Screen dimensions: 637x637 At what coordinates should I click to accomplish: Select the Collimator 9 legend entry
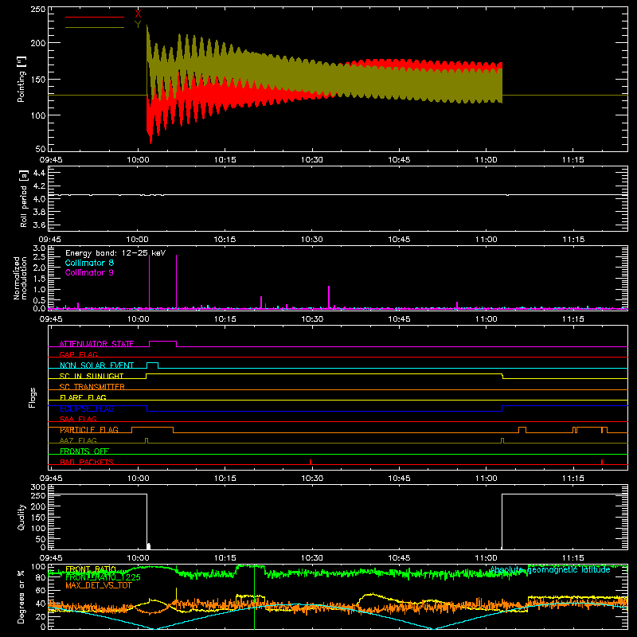pos(89,272)
